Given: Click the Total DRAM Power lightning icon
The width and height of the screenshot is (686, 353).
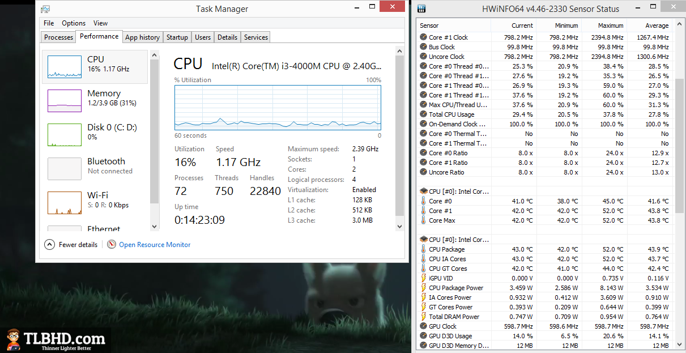Looking at the screenshot, I should (423, 317).
